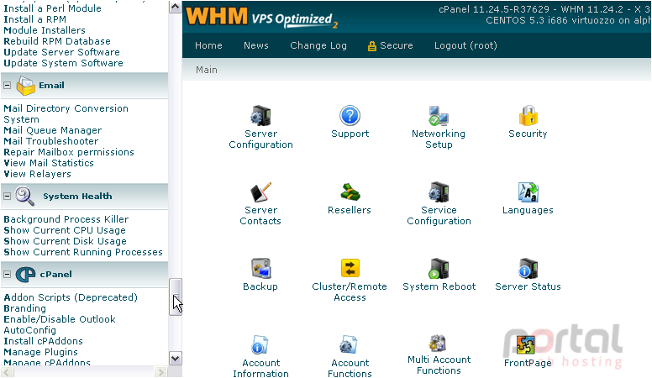The width and height of the screenshot is (652, 378).
Task: Click the Email envelope icon in sidebar
Action: (x=26, y=86)
